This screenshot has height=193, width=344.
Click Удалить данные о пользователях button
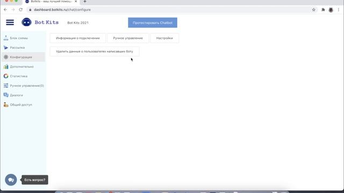[x=95, y=51]
